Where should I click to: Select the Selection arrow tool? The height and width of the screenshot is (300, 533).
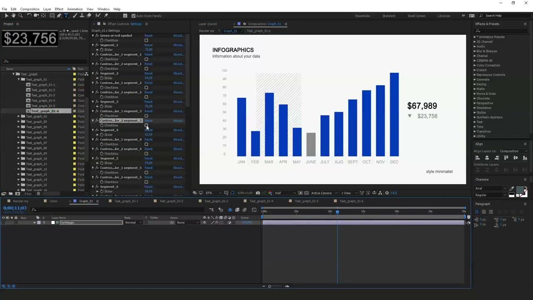coord(7,16)
